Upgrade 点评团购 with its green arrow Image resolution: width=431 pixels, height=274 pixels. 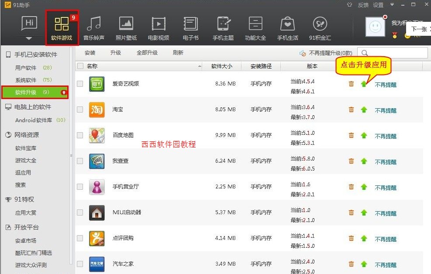tap(364, 238)
